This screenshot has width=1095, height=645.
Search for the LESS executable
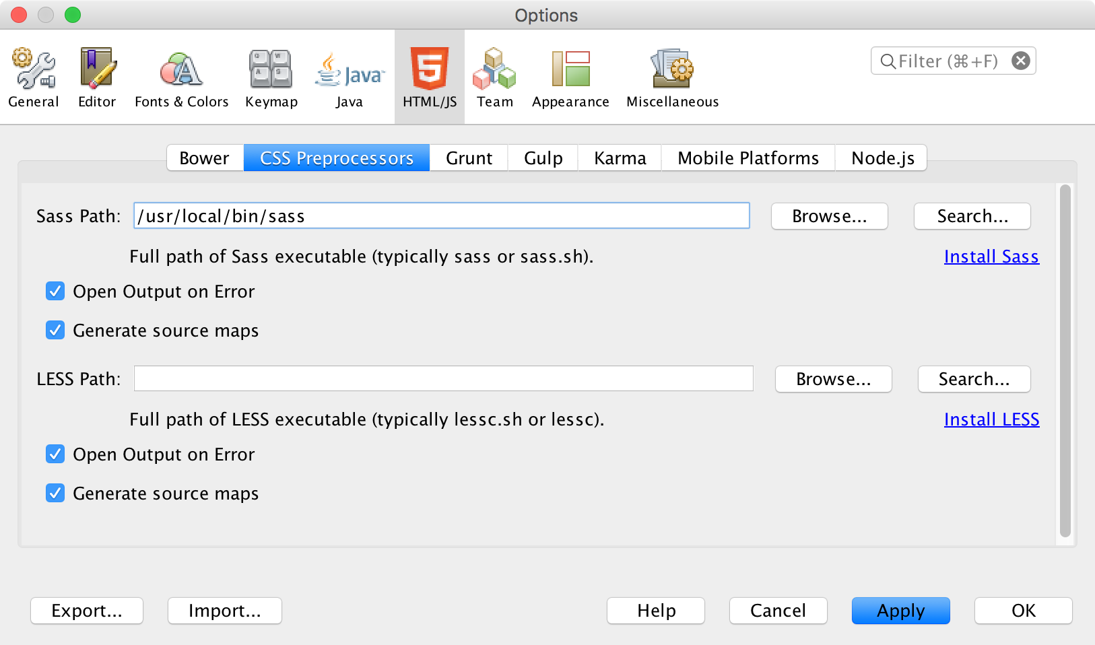pyautogui.click(x=974, y=379)
